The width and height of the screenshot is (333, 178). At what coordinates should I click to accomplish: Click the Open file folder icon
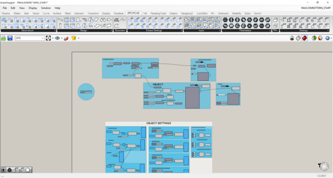point(4,39)
